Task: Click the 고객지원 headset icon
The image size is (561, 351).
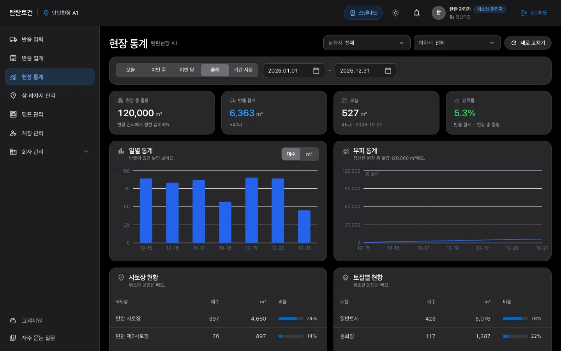Action: tap(13, 321)
